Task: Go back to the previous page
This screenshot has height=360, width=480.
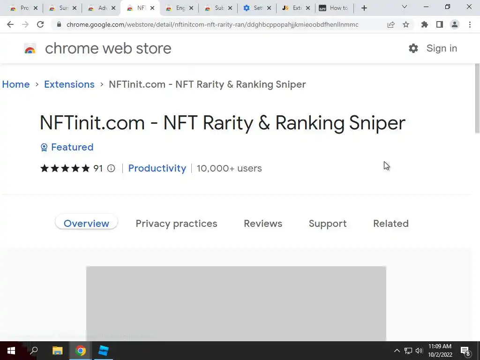Action: click(x=10, y=24)
